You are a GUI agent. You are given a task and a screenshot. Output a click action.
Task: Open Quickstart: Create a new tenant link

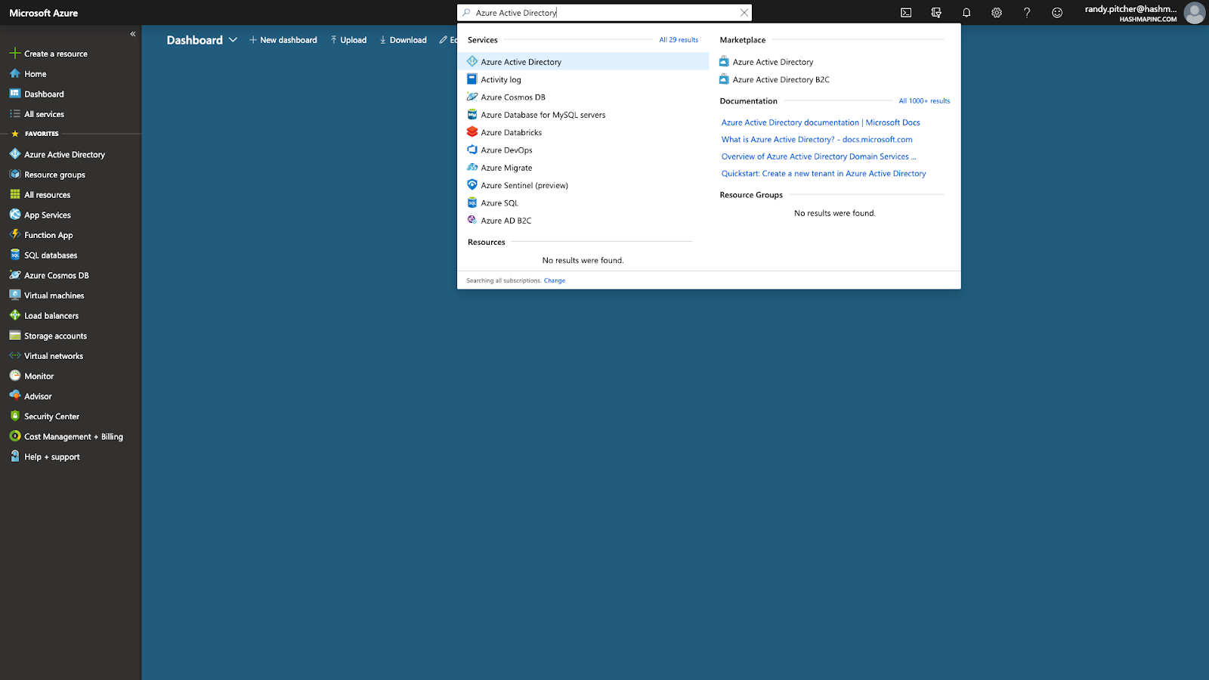[x=824, y=173]
